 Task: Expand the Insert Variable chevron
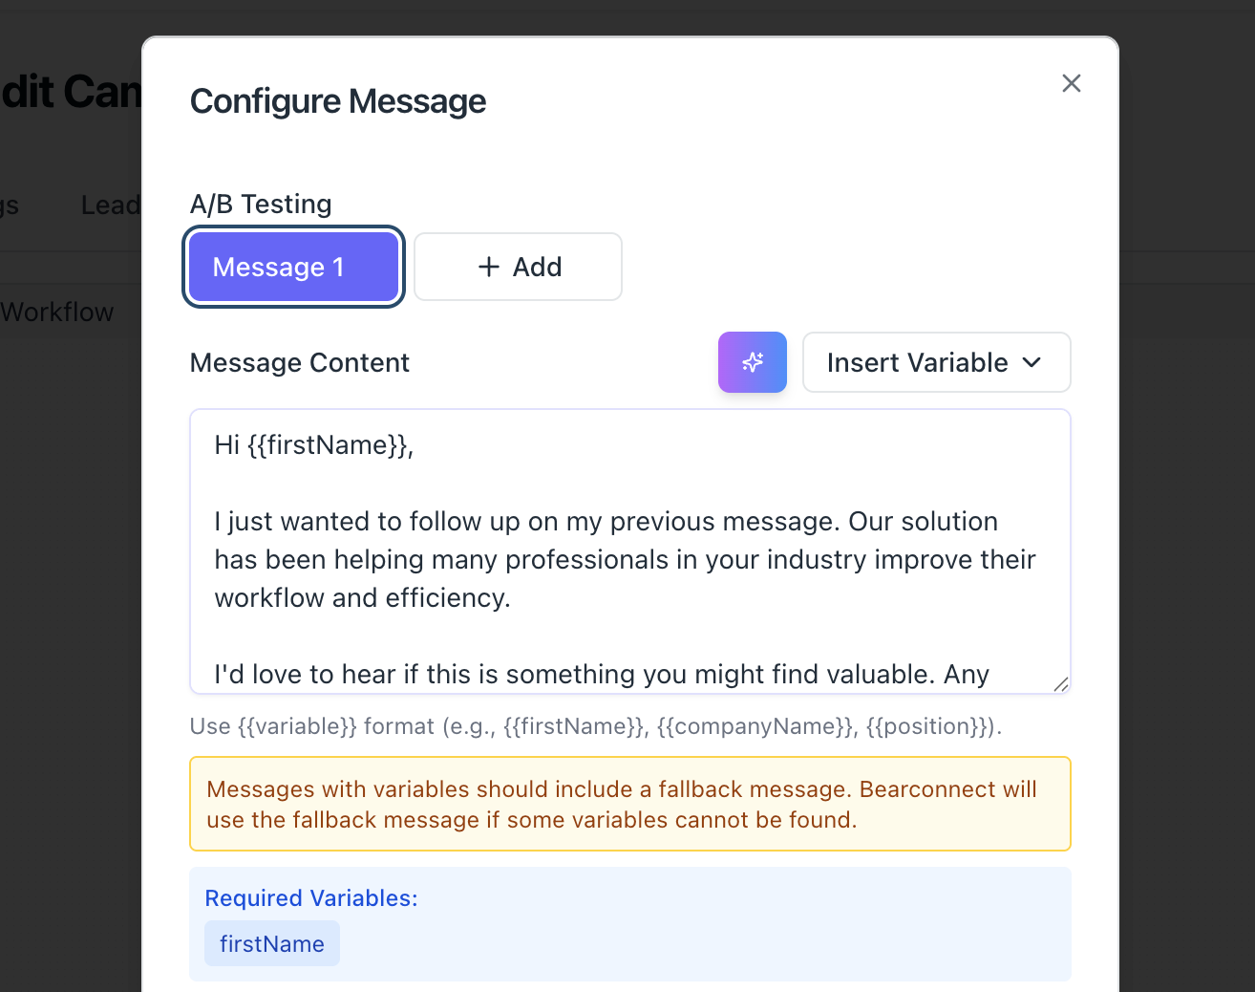(1032, 362)
